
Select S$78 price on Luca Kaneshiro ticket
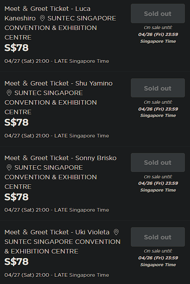16,48
